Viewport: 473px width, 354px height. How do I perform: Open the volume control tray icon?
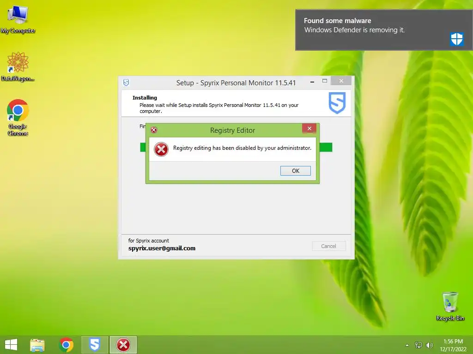pos(429,345)
